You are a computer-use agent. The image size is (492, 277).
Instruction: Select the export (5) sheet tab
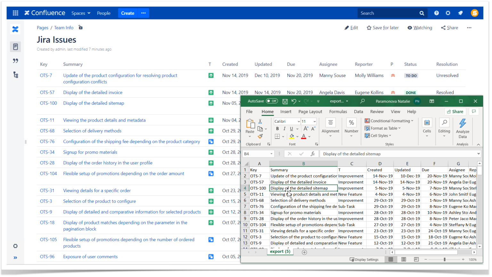point(280,251)
